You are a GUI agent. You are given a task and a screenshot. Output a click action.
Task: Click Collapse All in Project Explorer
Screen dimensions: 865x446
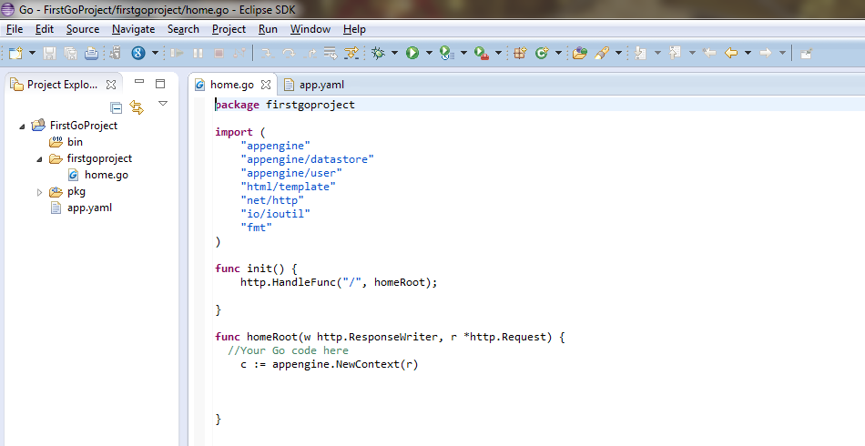[x=116, y=107]
